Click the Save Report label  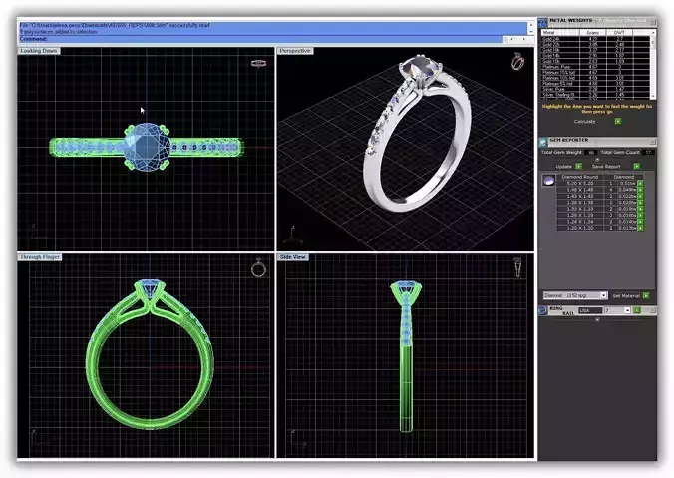coord(606,166)
